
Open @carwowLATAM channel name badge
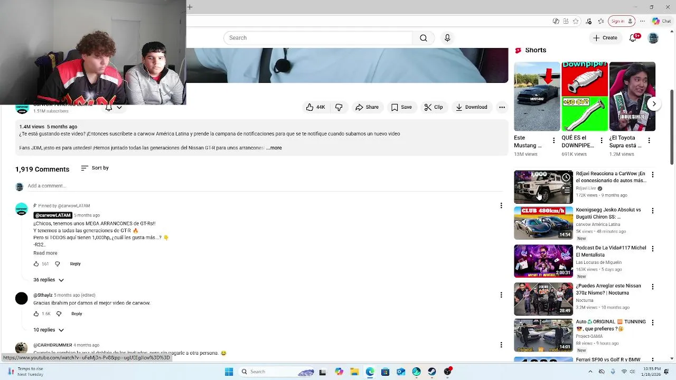coord(53,215)
